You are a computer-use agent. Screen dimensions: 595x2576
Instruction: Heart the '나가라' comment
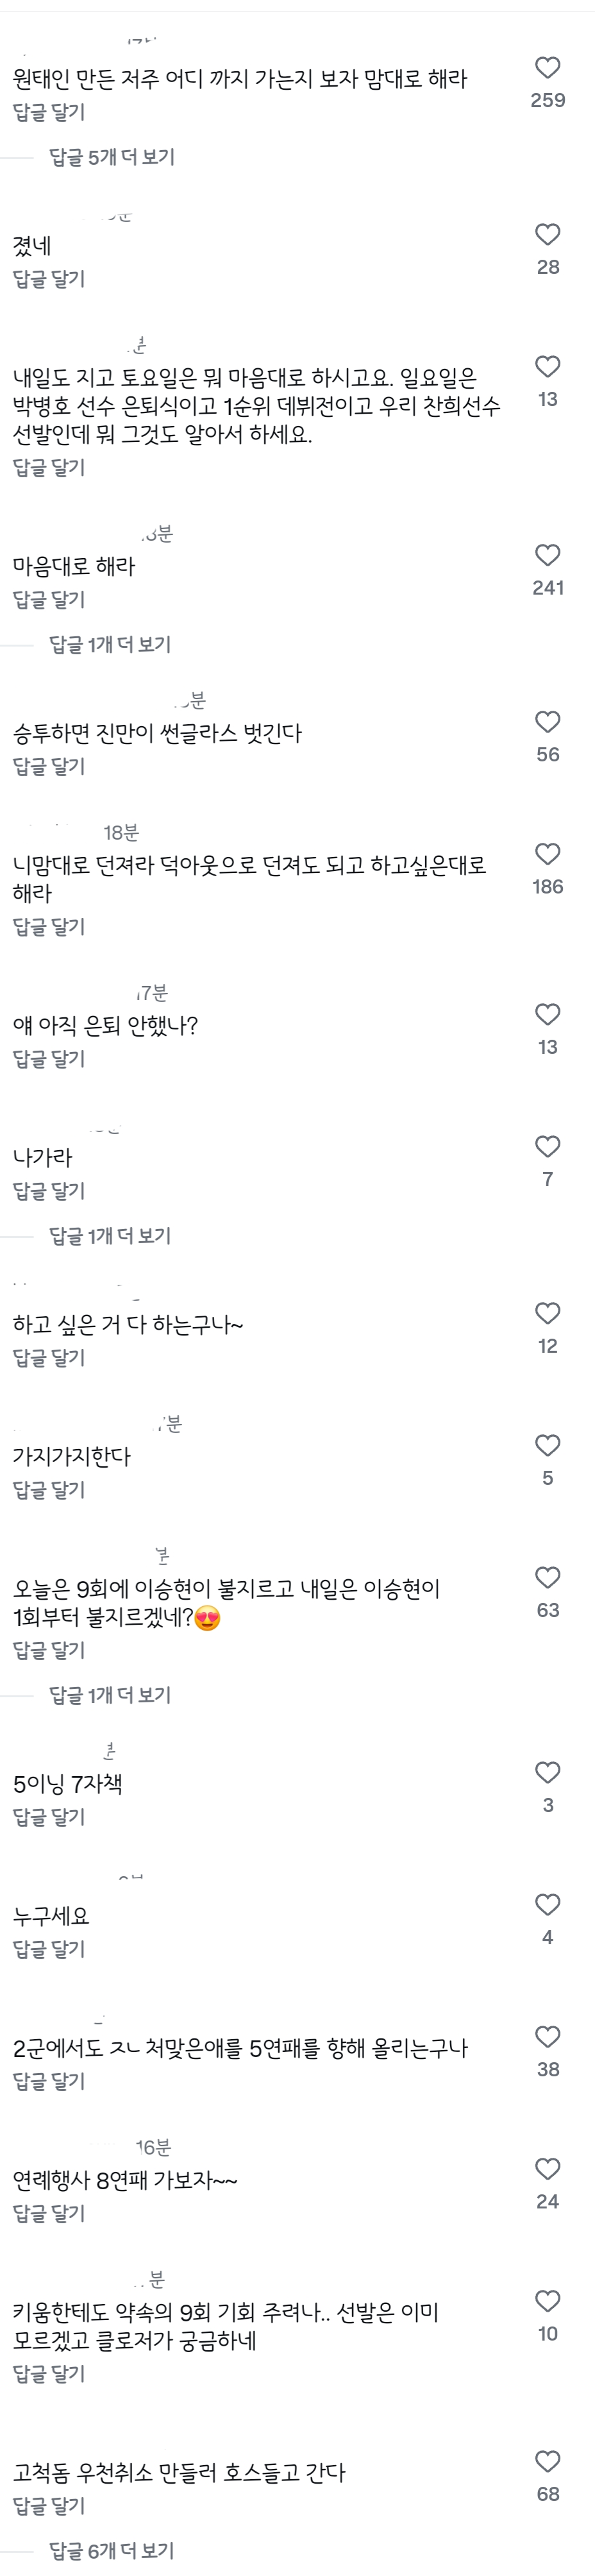(547, 1147)
